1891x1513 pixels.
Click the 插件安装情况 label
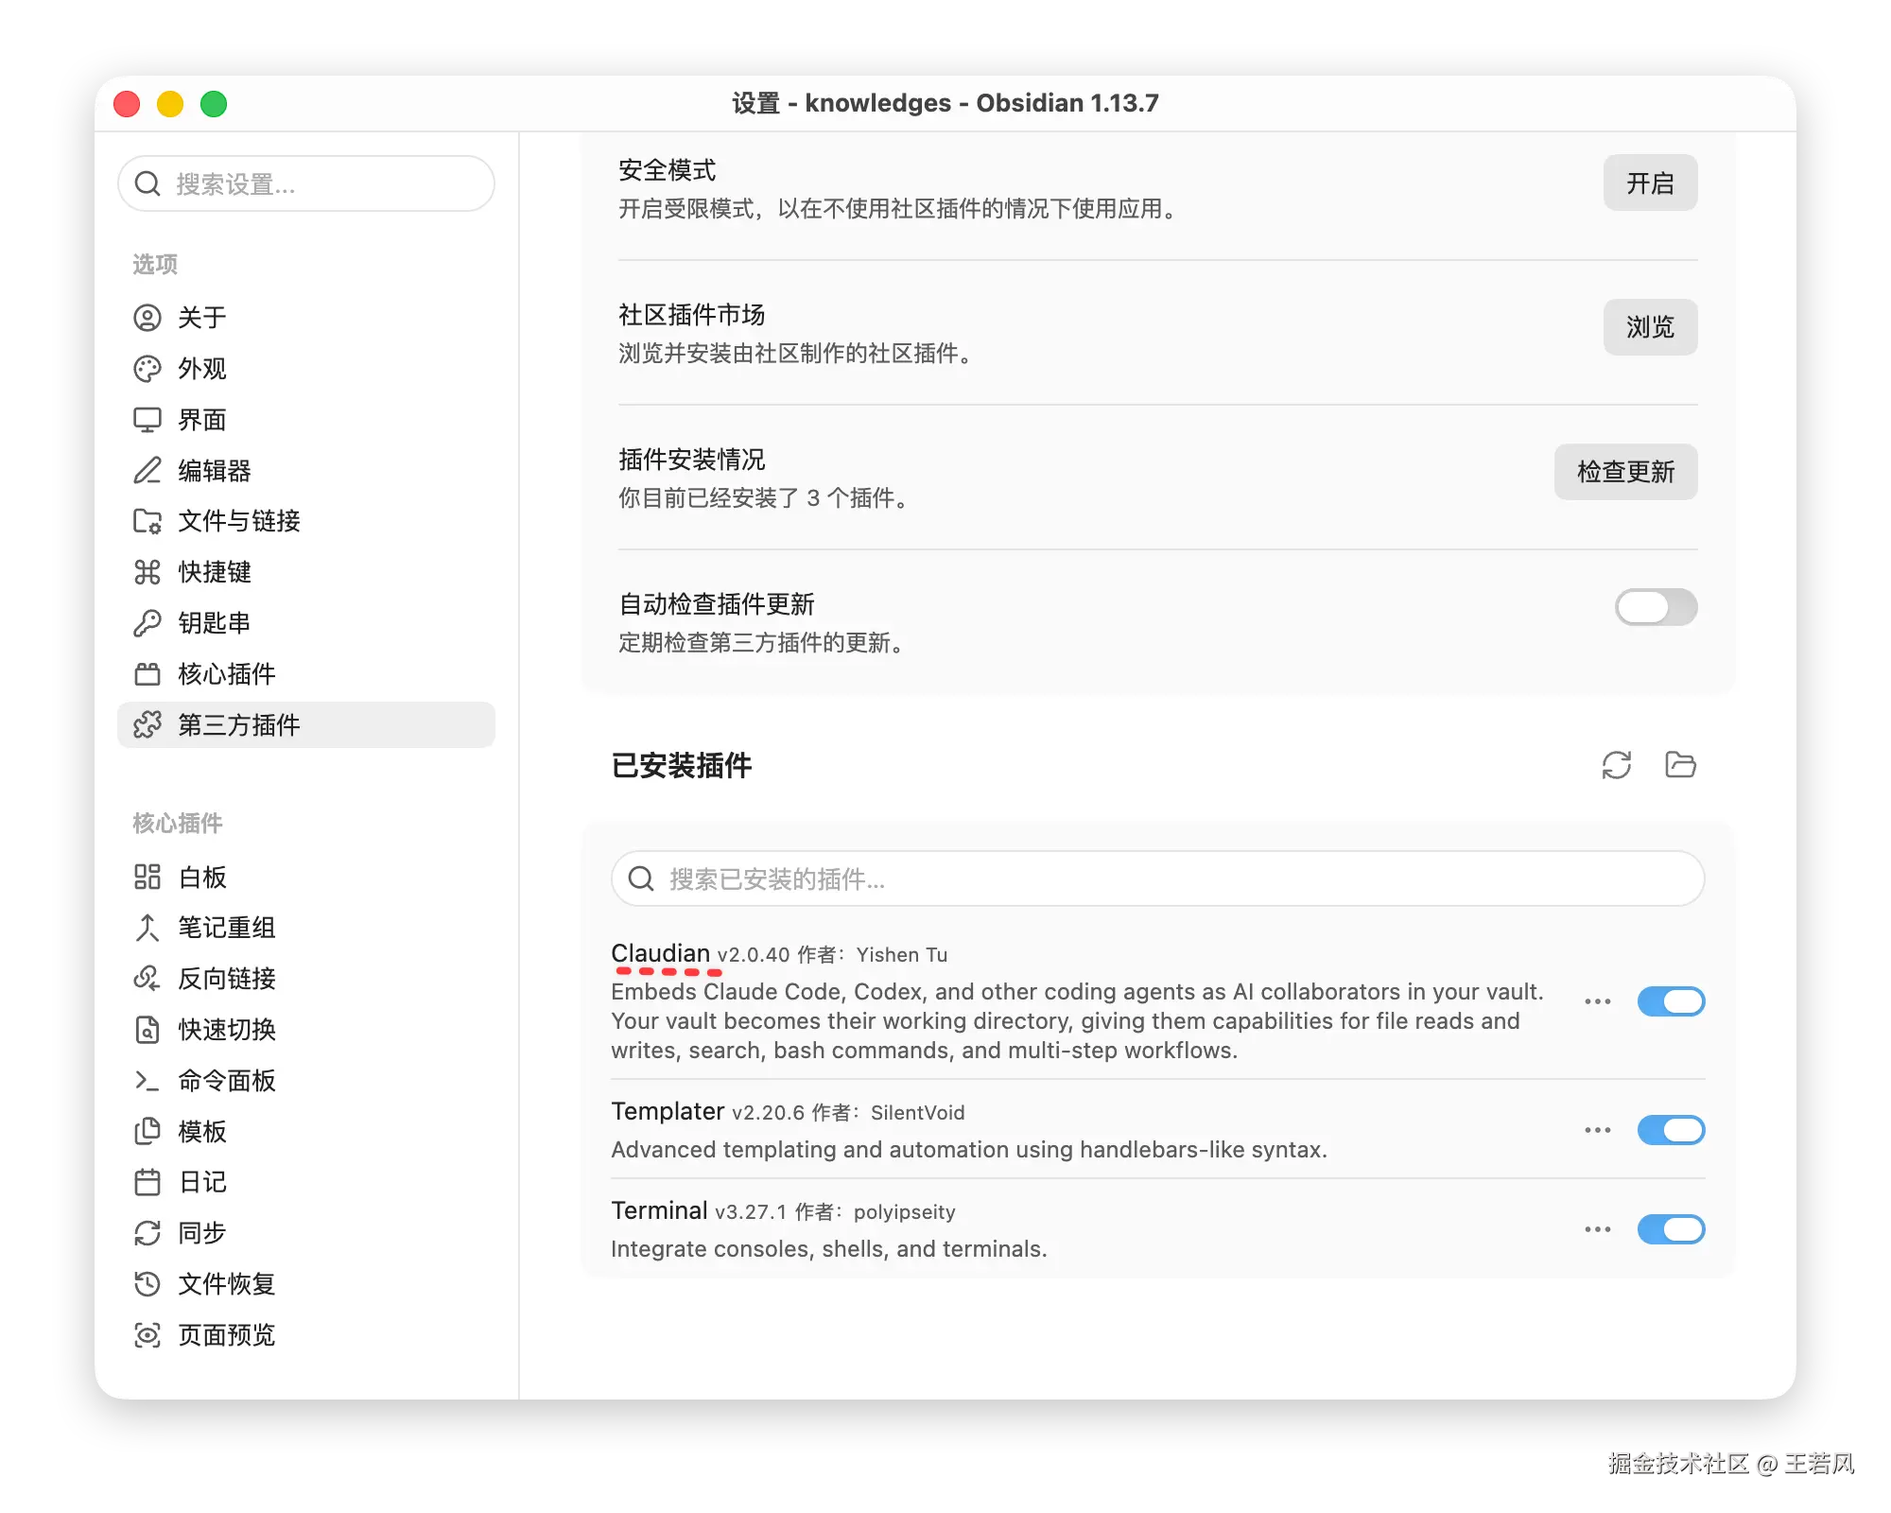[692, 460]
